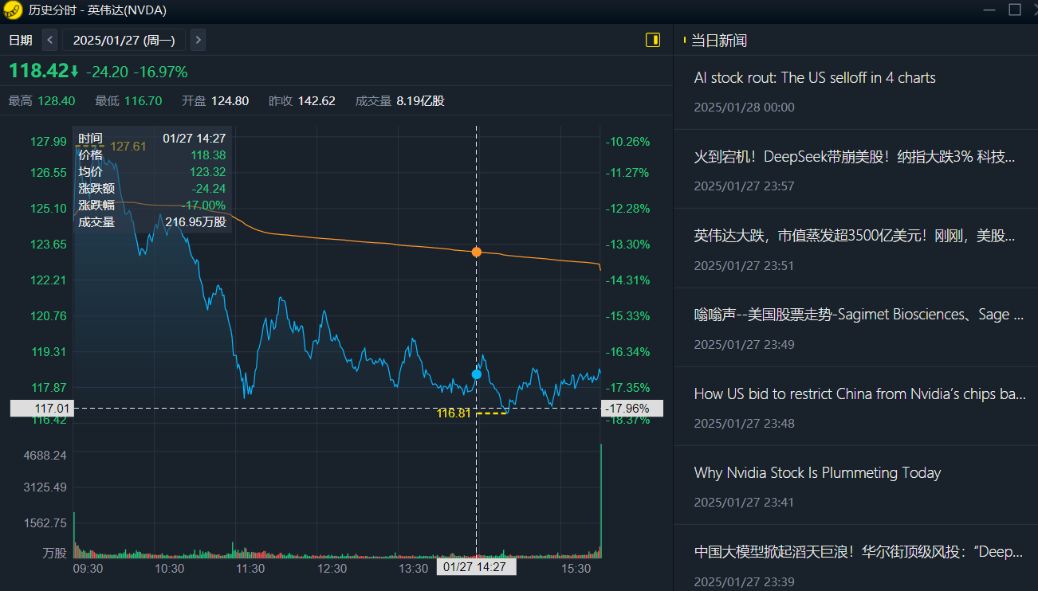Click the tall closing volume bar
This screenshot has width=1038, height=591.
tap(600, 501)
